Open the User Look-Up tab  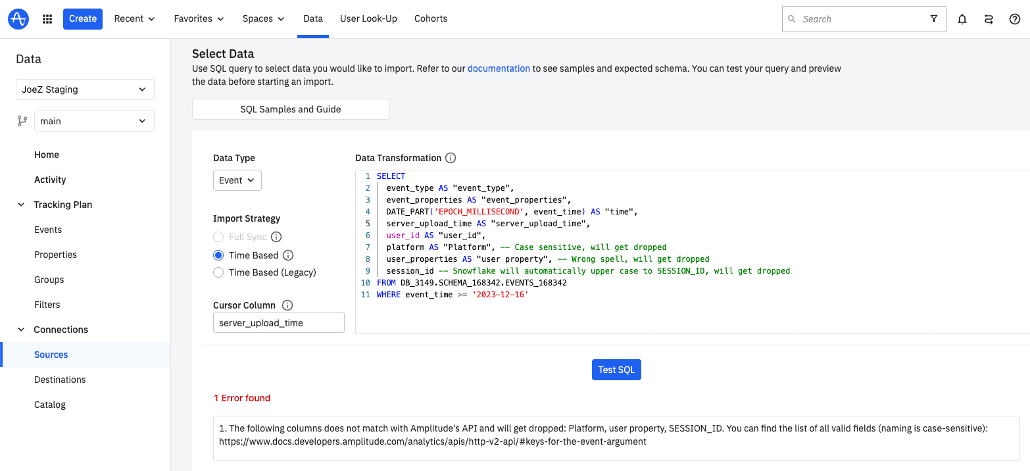pos(368,18)
